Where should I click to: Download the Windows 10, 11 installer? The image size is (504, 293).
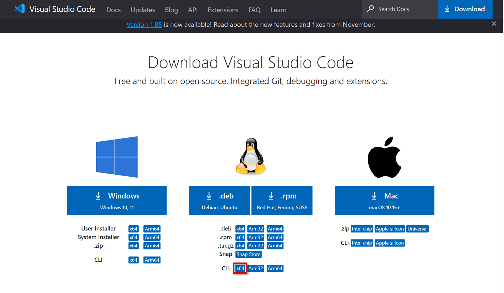pos(117,200)
